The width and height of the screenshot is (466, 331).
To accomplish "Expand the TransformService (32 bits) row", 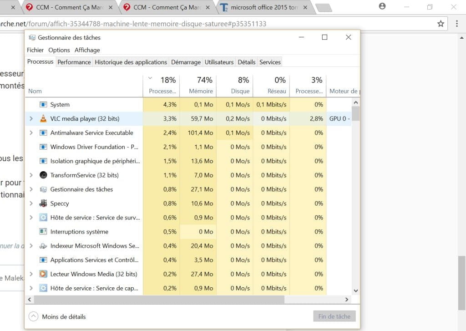I will click(31, 175).
